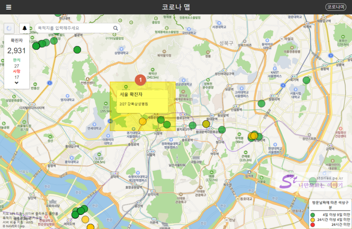The image size is (352, 229).
Task: Open the hamburger menu
Action: tap(9, 7)
